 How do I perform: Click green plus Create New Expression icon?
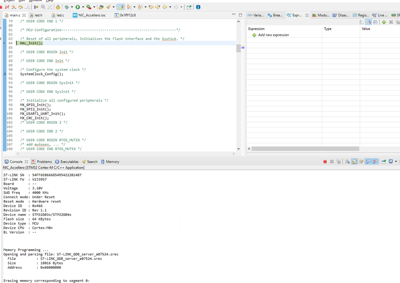click(x=384, y=22)
